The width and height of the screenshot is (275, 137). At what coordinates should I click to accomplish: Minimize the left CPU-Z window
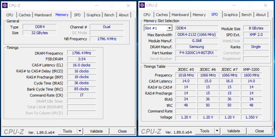tap(97, 6)
